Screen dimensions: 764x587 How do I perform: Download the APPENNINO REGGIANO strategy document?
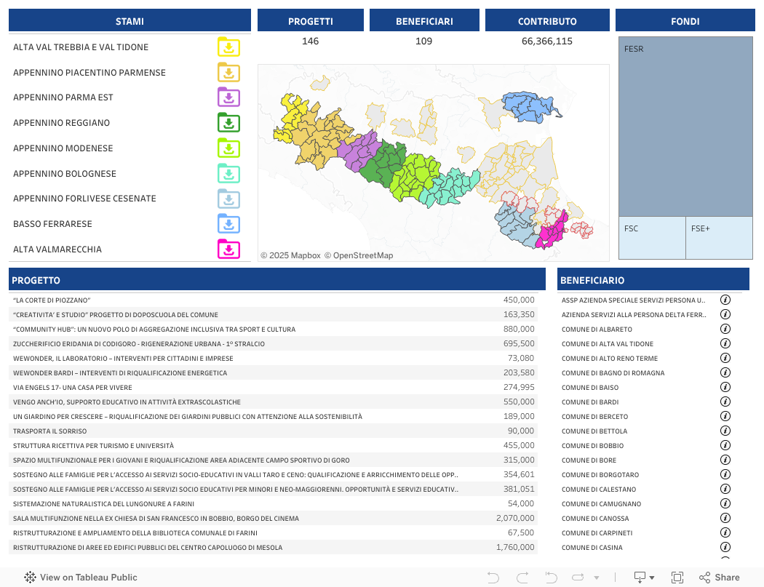tap(228, 123)
